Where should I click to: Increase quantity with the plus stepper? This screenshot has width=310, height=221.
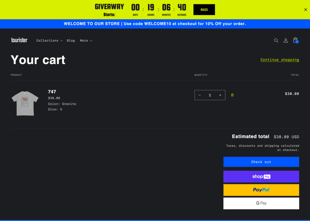click(x=220, y=95)
